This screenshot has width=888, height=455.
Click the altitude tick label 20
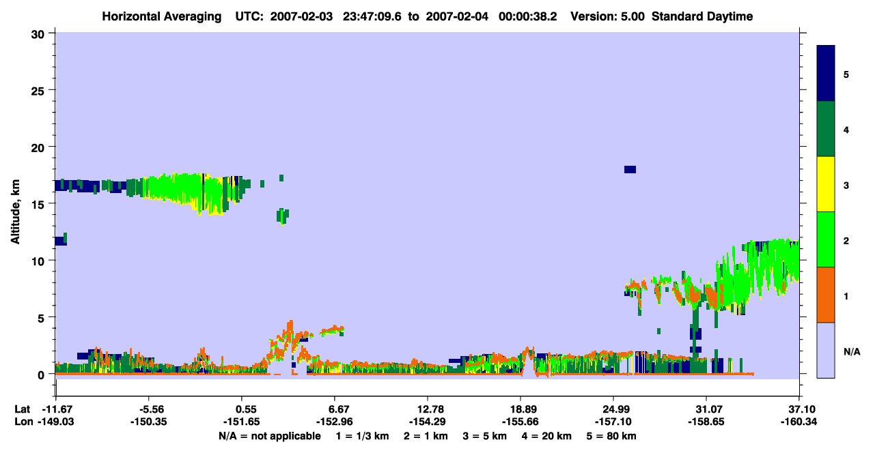[x=39, y=147]
